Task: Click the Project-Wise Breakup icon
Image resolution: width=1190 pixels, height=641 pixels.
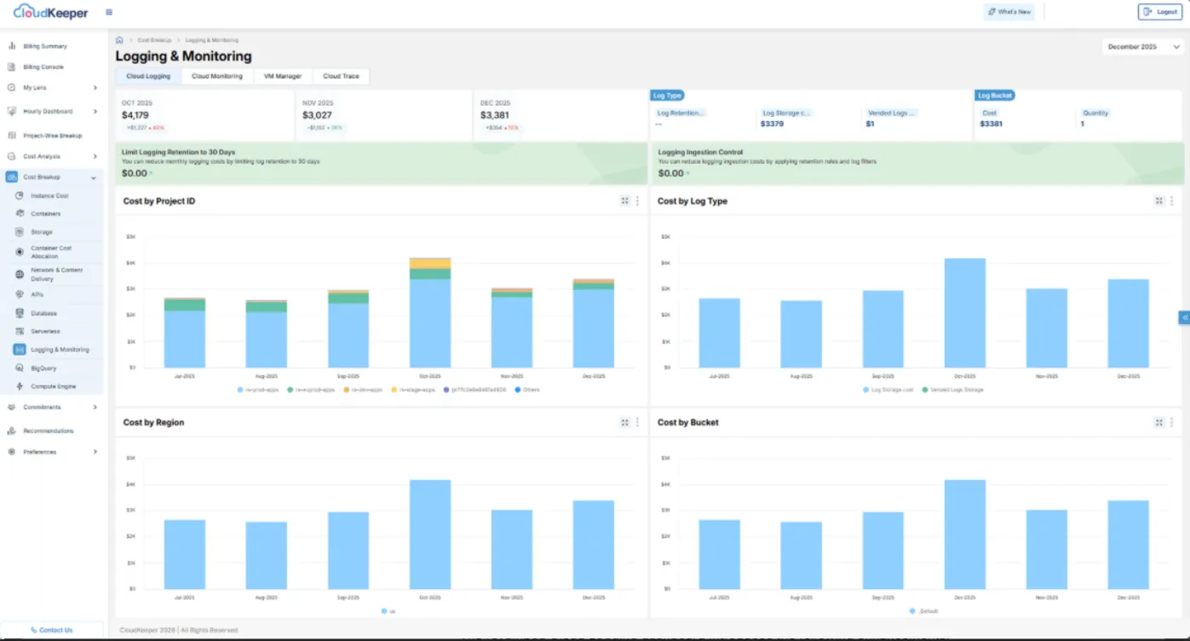Action: (12, 136)
